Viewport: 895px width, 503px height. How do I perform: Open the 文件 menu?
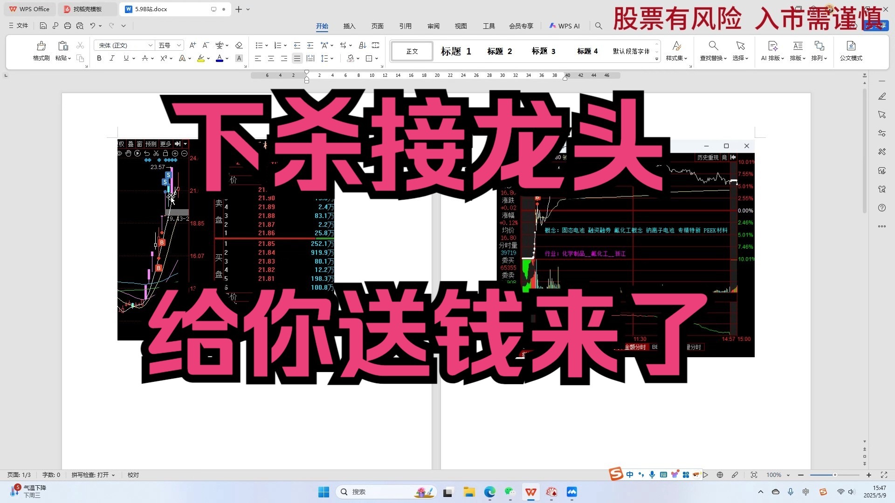pyautogui.click(x=19, y=26)
